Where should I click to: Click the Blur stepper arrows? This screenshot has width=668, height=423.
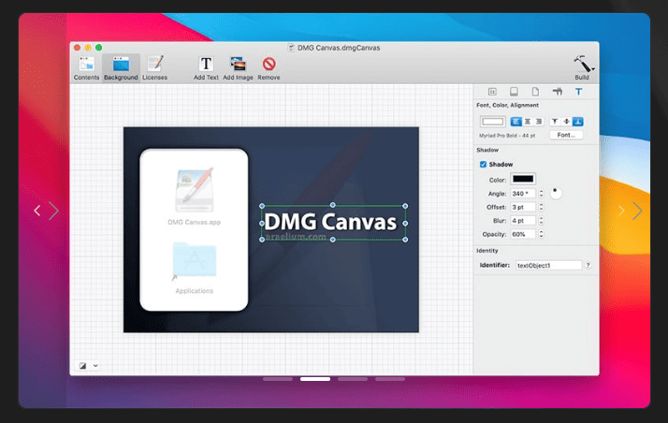[x=541, y=221]
